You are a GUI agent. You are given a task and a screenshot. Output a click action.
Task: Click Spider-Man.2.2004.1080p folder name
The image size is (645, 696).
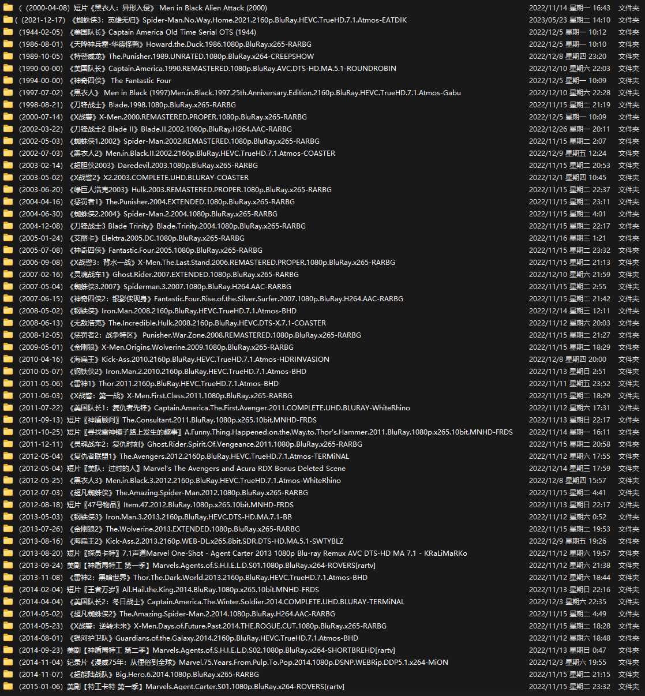148,214
